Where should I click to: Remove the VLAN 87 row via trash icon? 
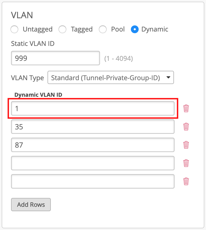(x=186, y=145)
